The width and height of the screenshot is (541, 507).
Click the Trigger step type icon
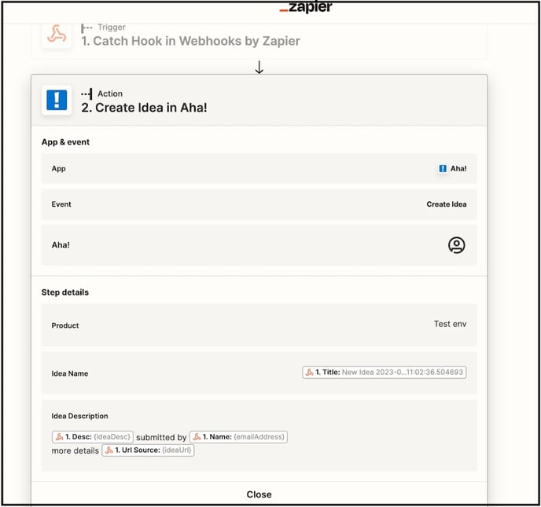point(86,28)
